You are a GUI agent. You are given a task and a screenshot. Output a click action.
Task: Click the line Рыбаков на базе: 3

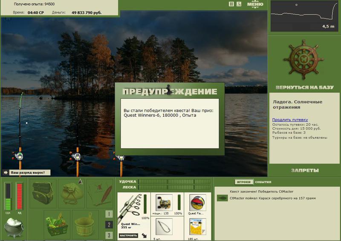(289, 132)
